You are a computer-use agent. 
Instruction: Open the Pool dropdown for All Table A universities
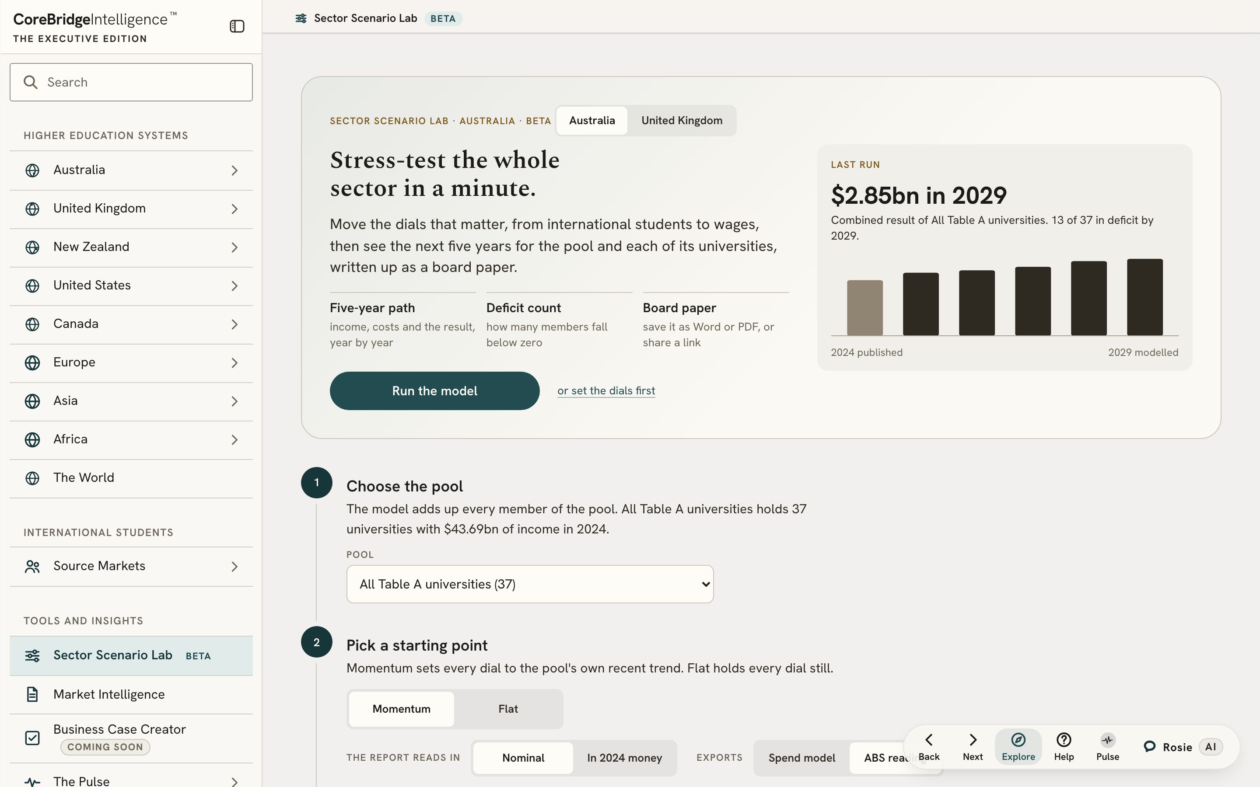pos(530,584)
